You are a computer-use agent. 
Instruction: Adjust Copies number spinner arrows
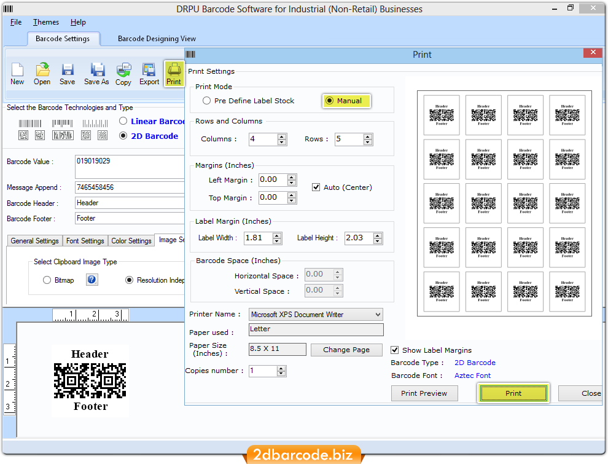[x=281, y=371]
